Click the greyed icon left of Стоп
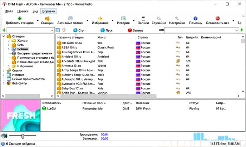 click(64, 30)
